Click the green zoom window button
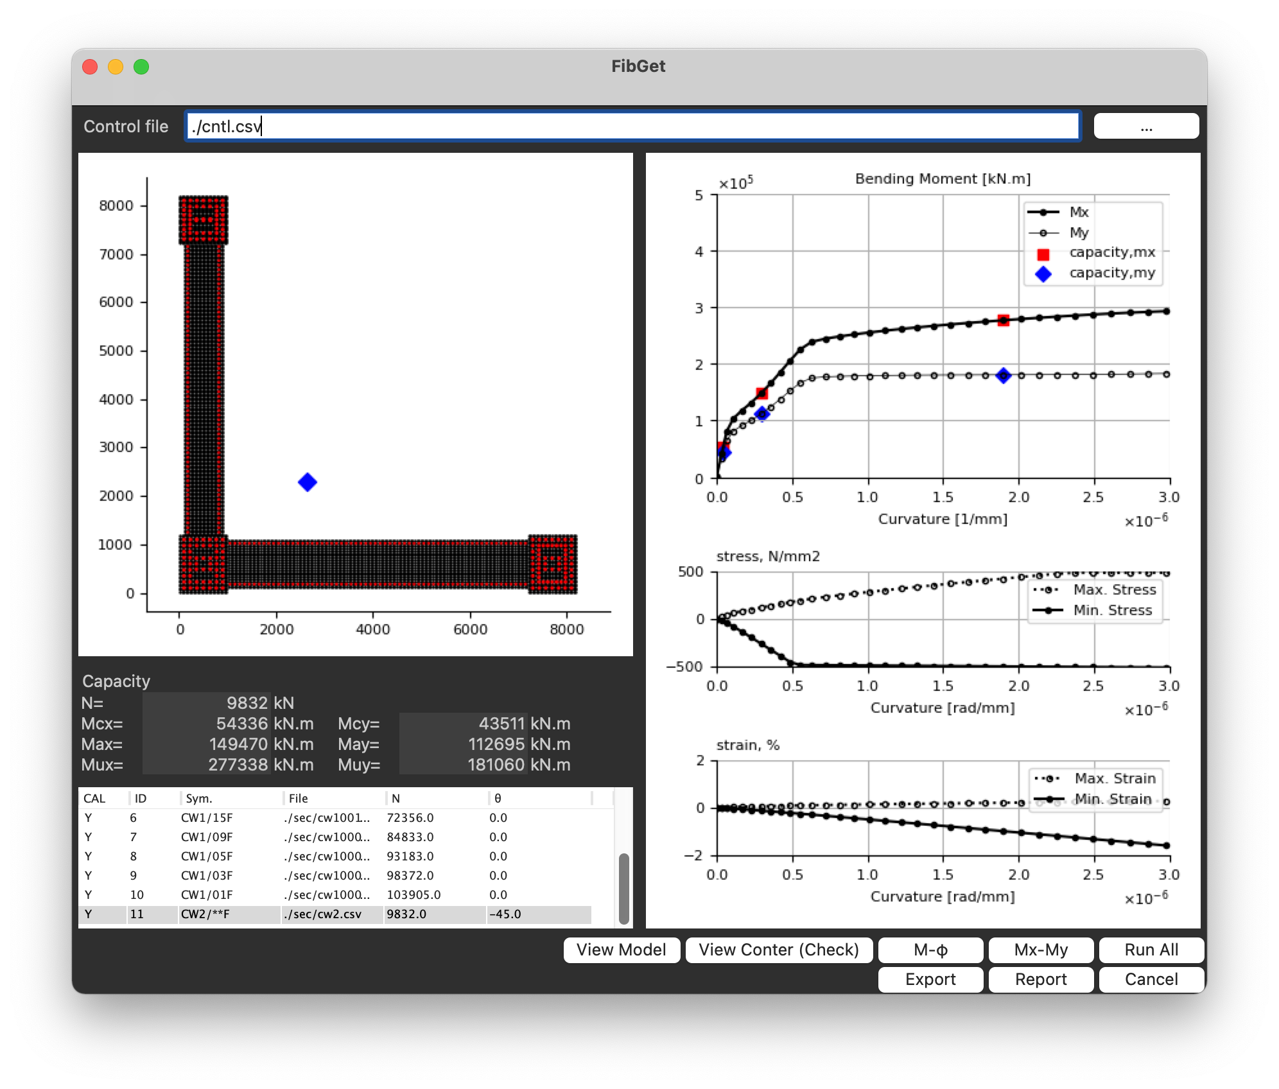This screenshot has width=1279, height=1089. tap(141, 67)
